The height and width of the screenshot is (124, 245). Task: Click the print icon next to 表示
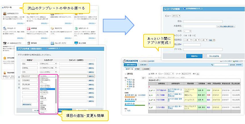pyautogui.click(x=198, y=74)
